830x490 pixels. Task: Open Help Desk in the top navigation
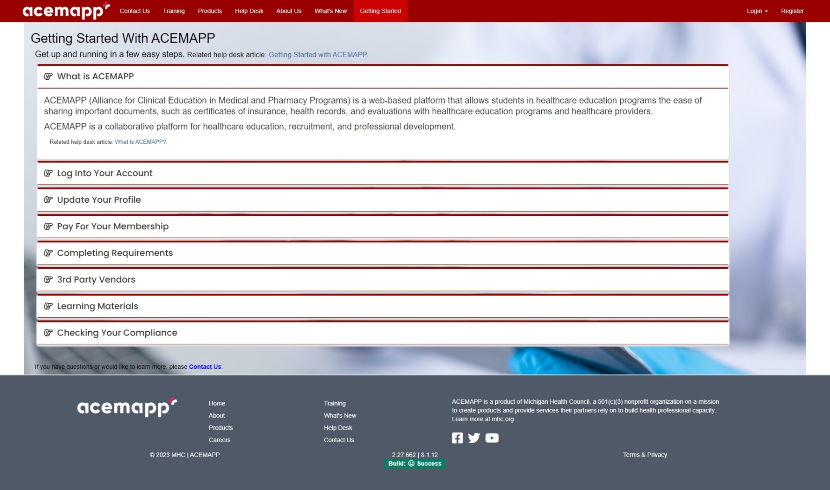[249, 11]
